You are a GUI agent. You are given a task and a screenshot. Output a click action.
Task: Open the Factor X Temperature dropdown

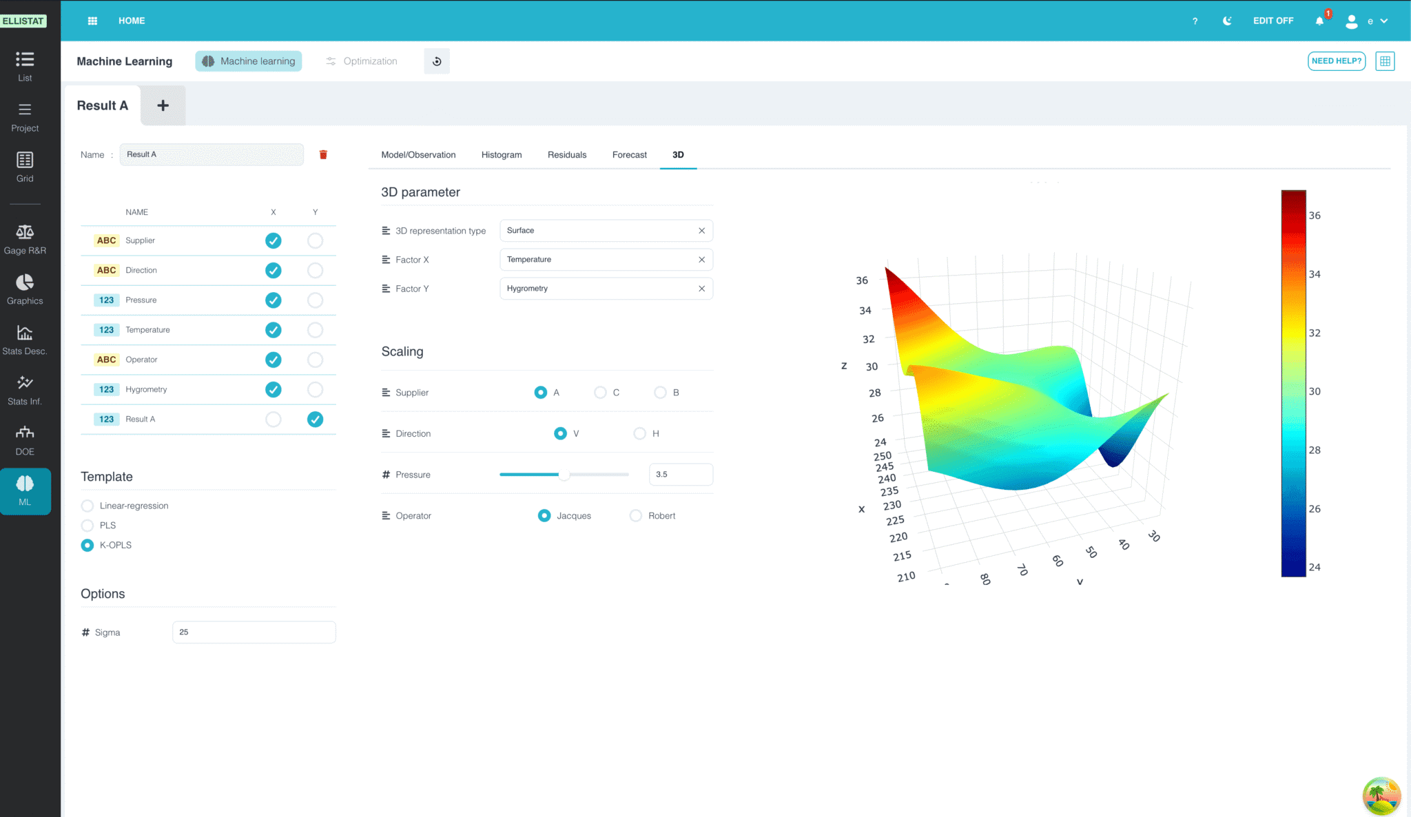tap(606, 260)
